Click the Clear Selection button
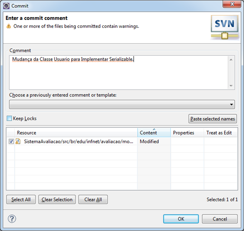 coord(57,199)
